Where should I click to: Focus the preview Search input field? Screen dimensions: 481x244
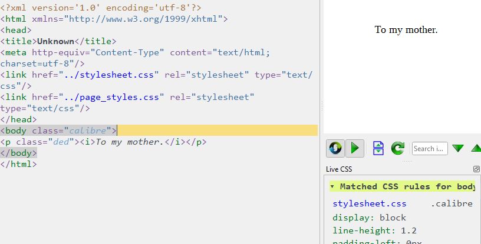(430, 149)
